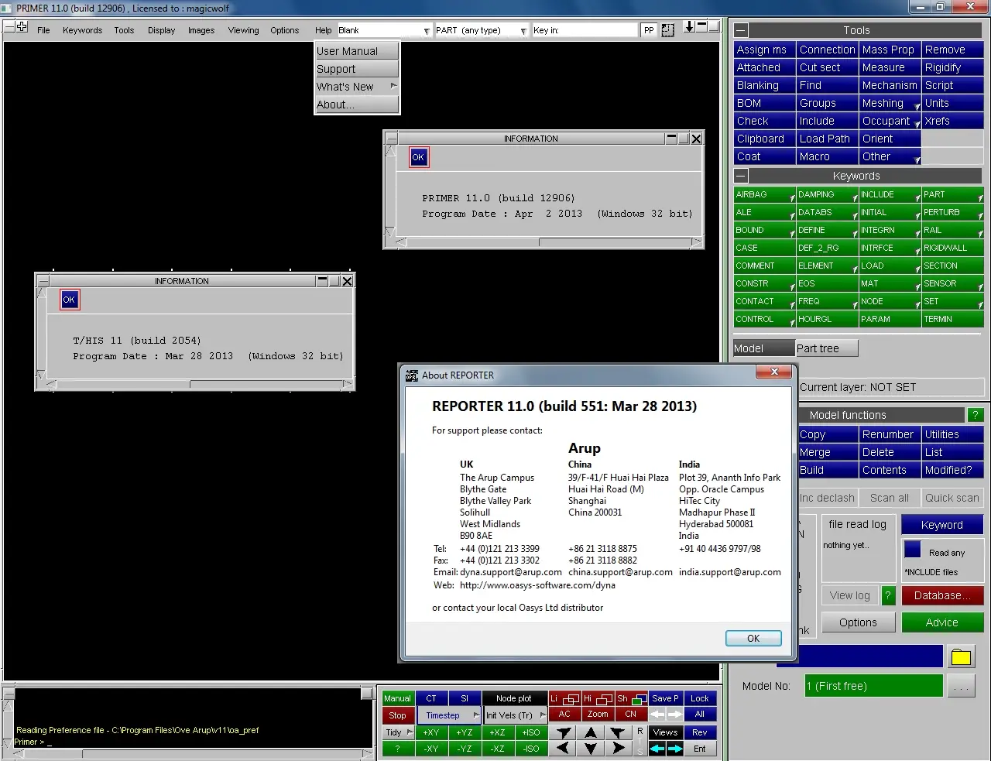Viewport: 991px width, 761px height.
Task: Open the Keywords menu
Action: point(82,30)
